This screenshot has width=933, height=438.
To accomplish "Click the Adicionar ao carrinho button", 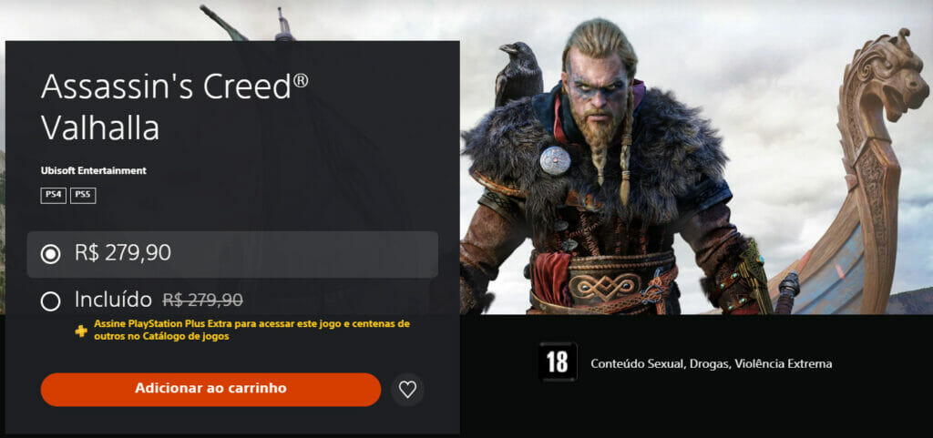I will [x=210, y=390].
